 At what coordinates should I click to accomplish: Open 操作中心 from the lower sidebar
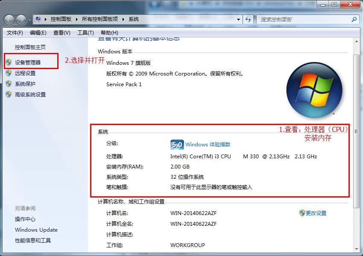[24, 220]
